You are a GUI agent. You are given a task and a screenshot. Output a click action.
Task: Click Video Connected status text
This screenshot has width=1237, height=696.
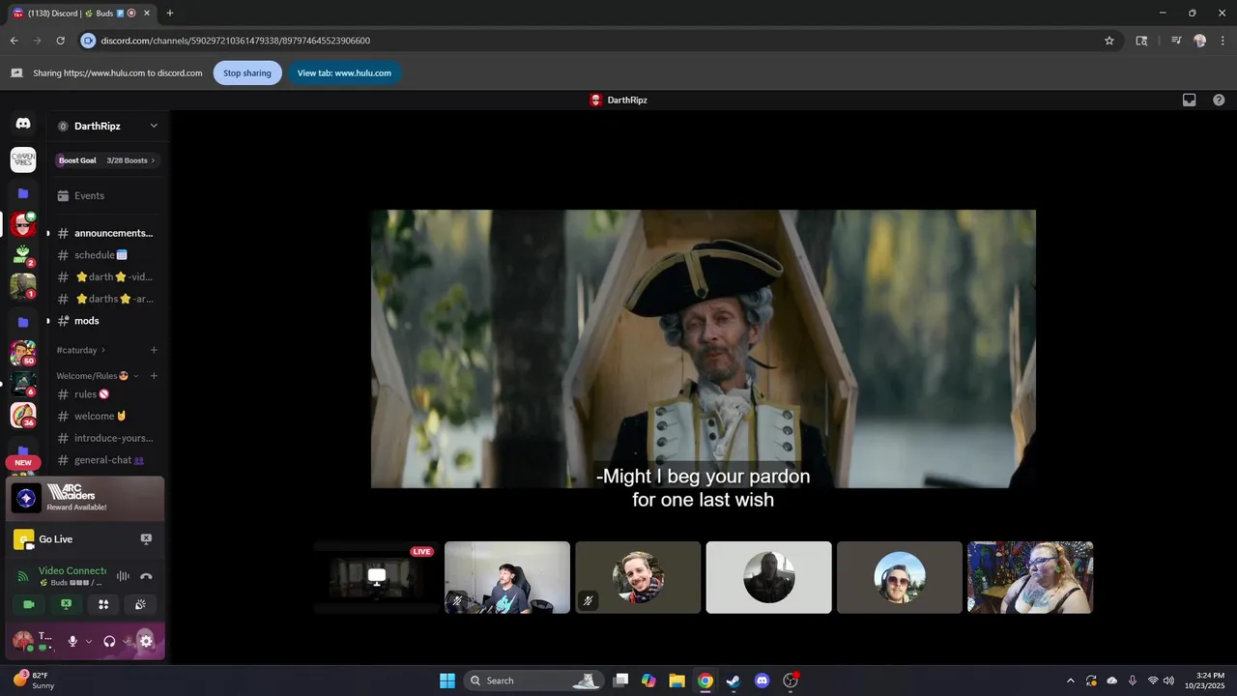[72, 570]
